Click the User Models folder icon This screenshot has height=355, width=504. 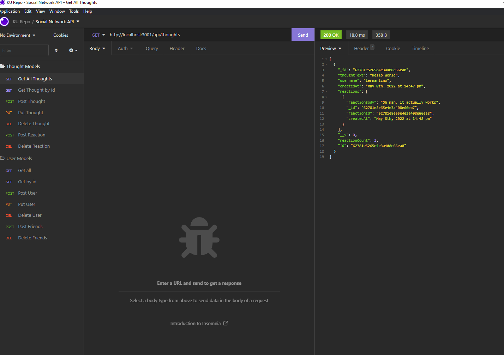click(3, 158)
